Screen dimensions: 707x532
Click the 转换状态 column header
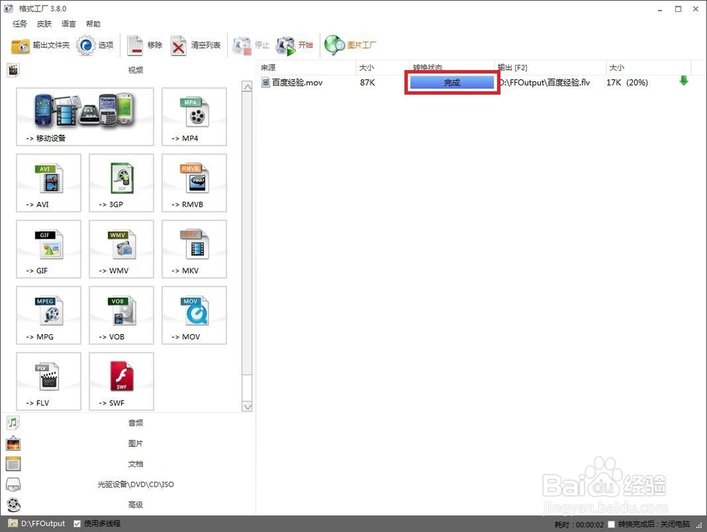pos(452,67)
